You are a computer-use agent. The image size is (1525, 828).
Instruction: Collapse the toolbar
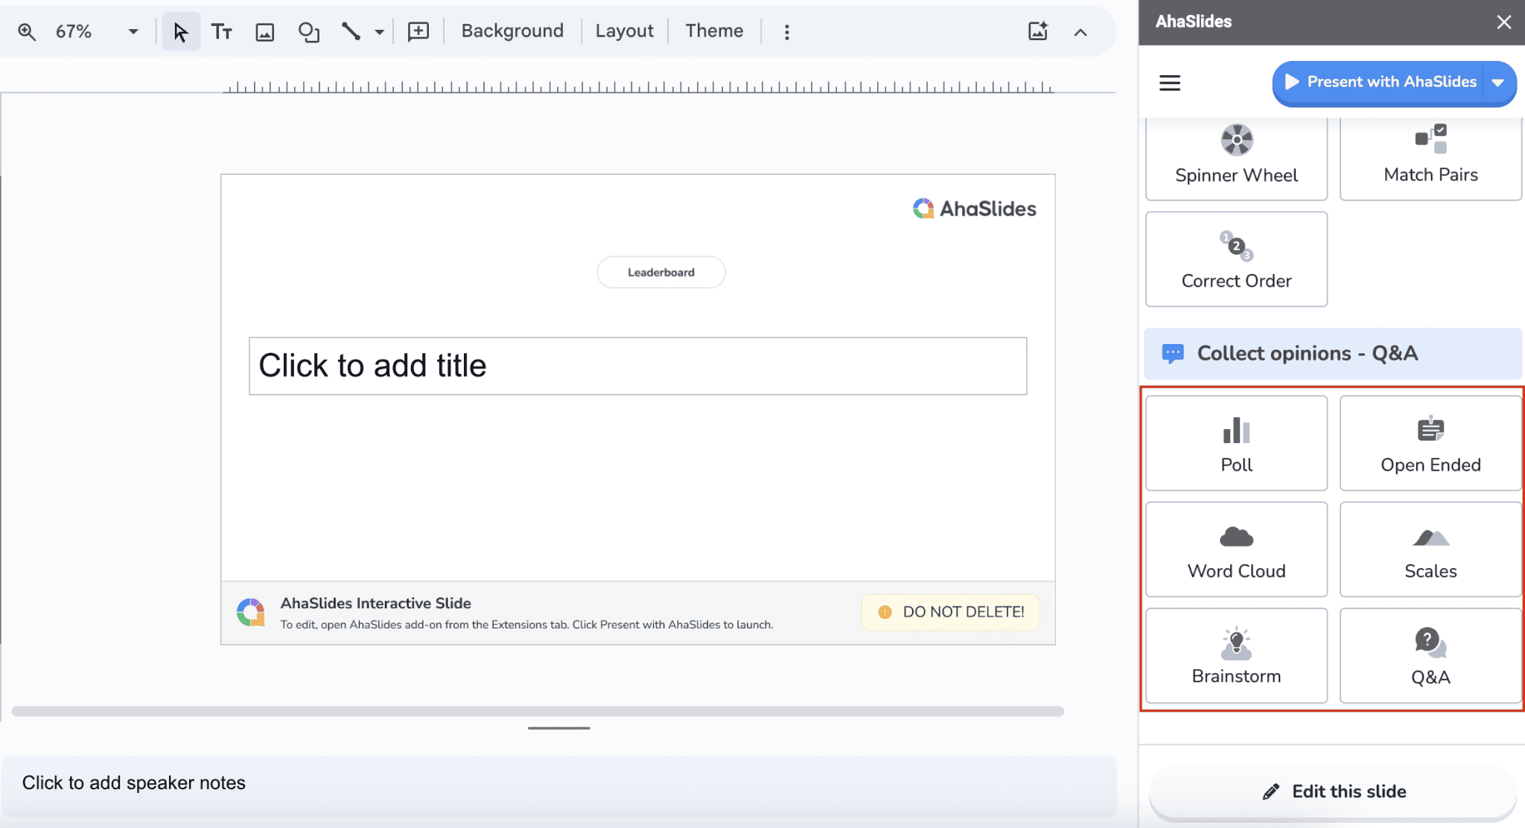[x=1080, y=31]
